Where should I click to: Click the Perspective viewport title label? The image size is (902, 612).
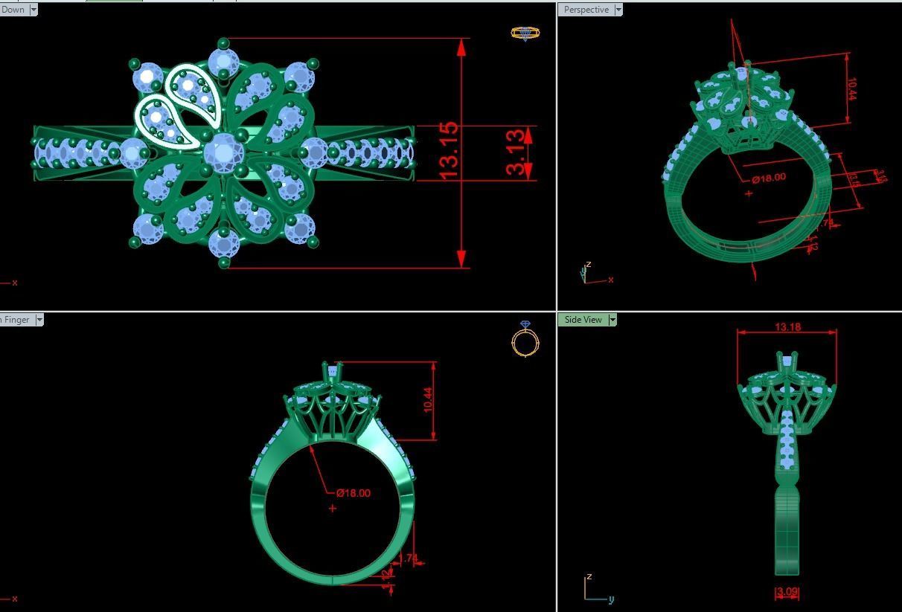(586, 10)
